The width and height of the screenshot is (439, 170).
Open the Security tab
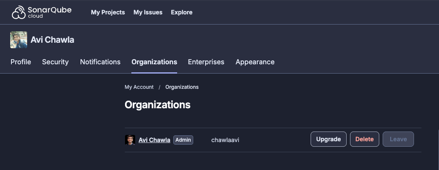tap(55, 62)
